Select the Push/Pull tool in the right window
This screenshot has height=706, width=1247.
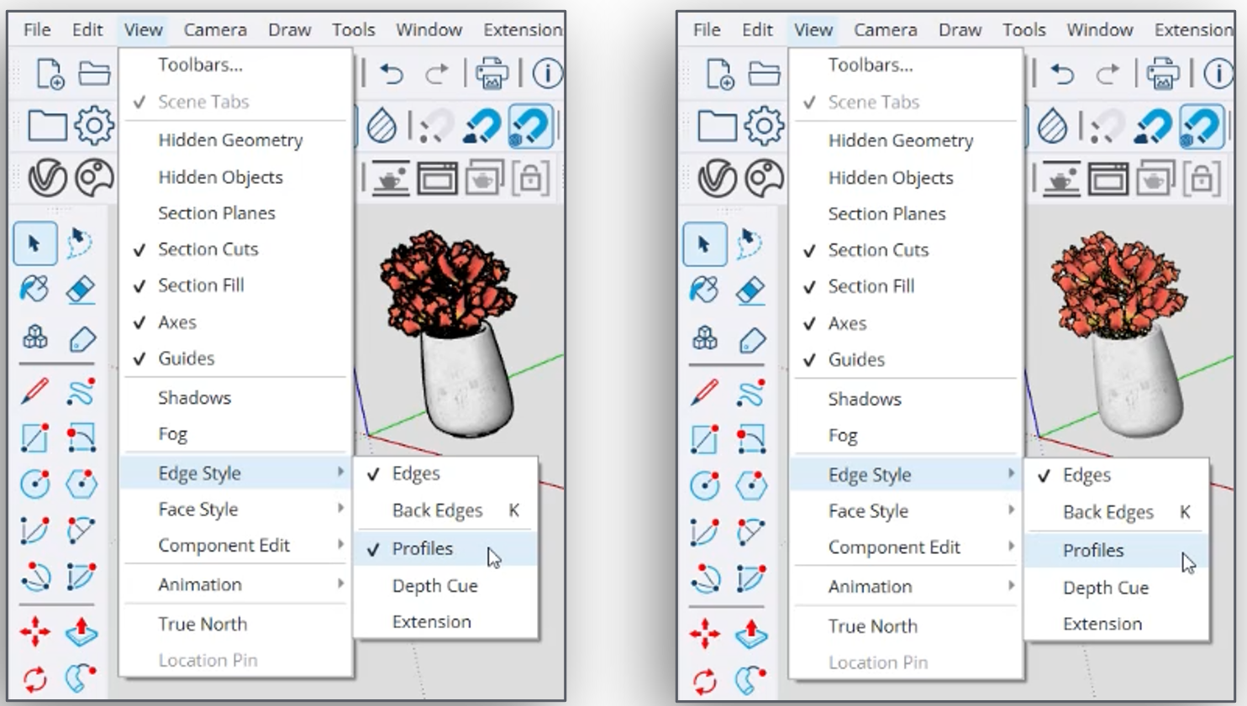pyautogui.click(x=750, y=632)
